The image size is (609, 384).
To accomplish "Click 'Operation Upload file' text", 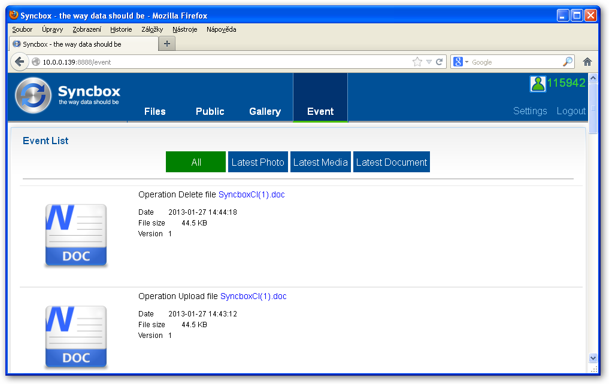I will (x=178, y=296).
